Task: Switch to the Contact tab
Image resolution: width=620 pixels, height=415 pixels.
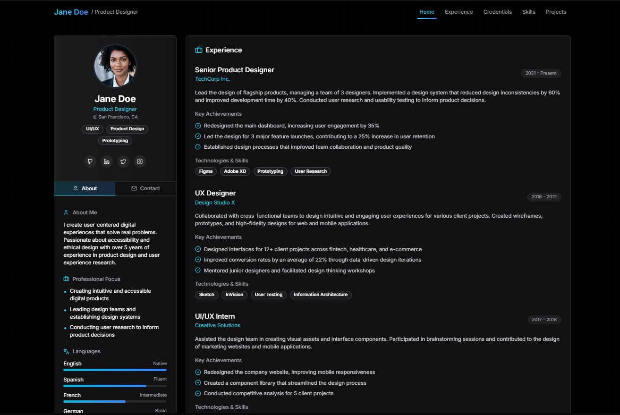Action: click(145, 188)
